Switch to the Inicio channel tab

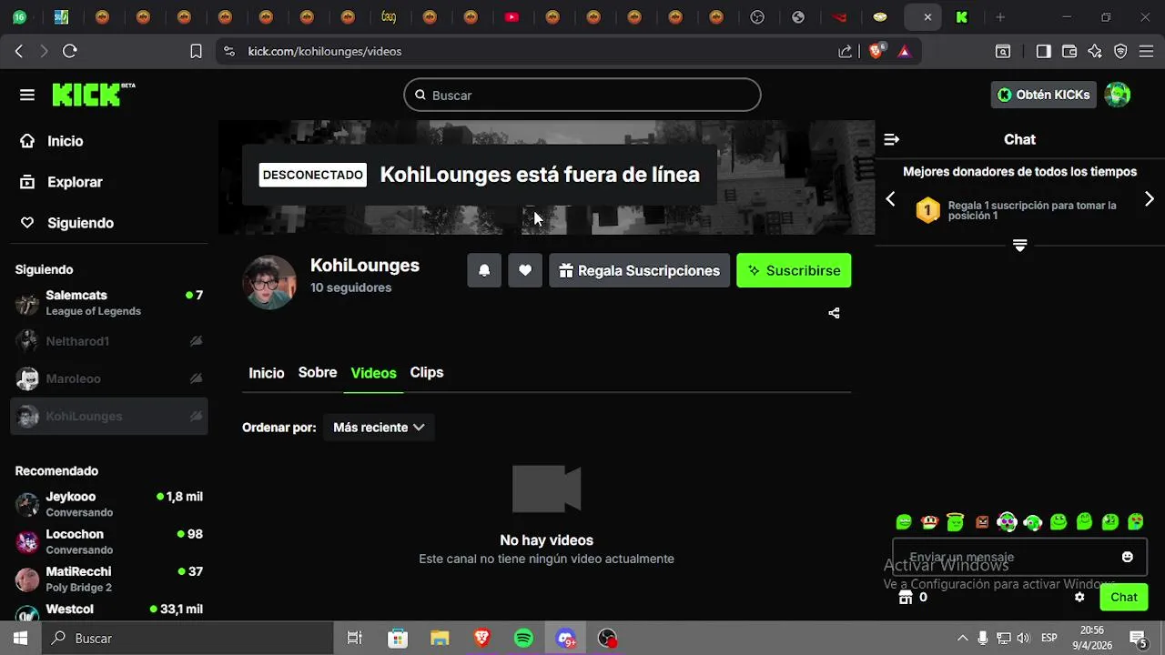click(267, 373)
